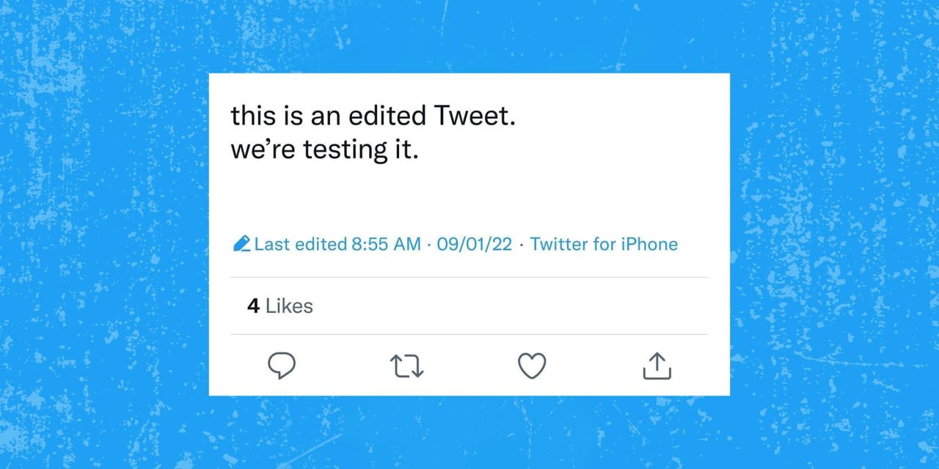Click the bold 4 likes counter
939x469 pixels.
(252, 306)
